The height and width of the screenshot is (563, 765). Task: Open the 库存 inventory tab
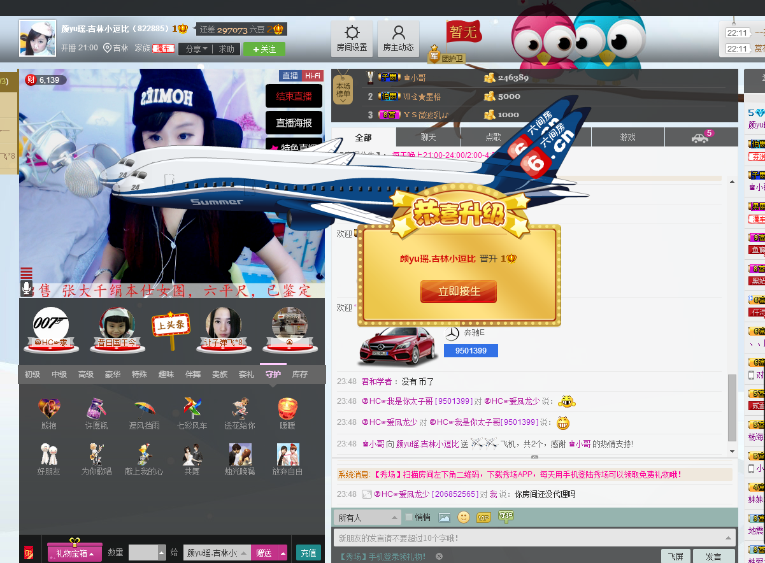pyautogui.click(x=300, y=374)
